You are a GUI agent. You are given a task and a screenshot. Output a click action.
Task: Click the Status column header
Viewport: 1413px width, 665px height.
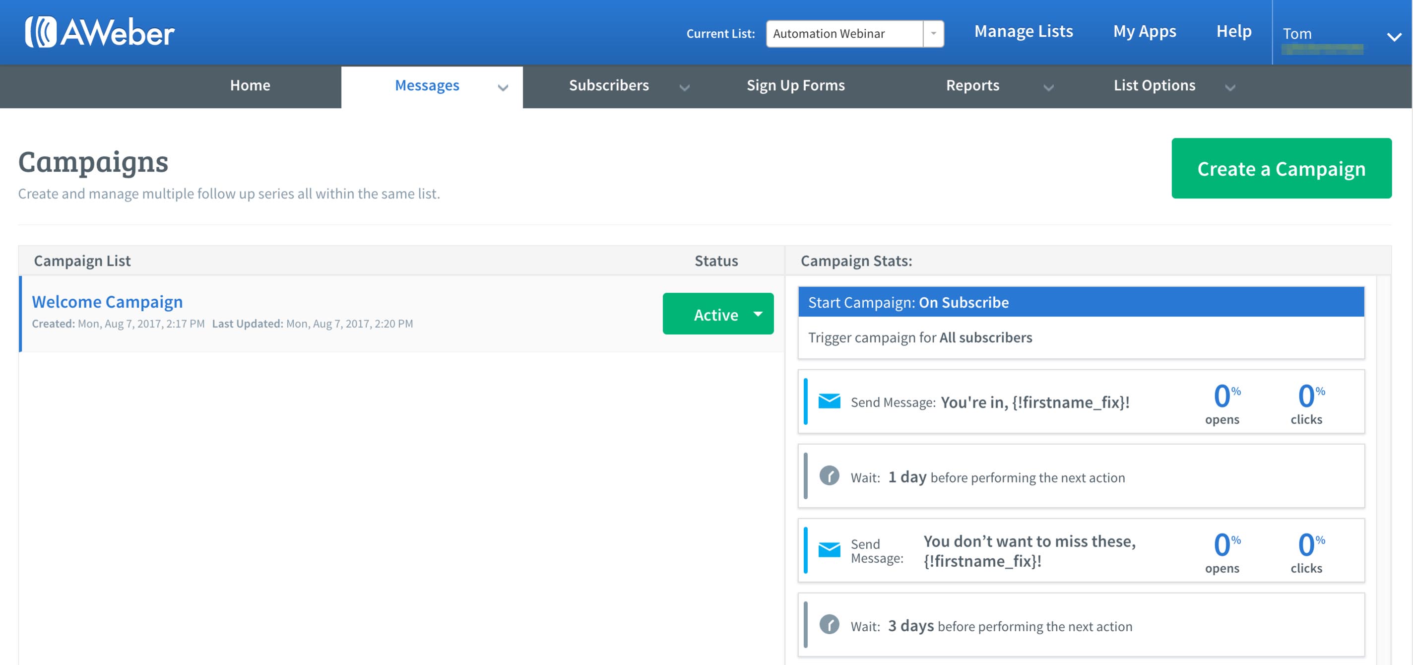click(x=716, y=261)
